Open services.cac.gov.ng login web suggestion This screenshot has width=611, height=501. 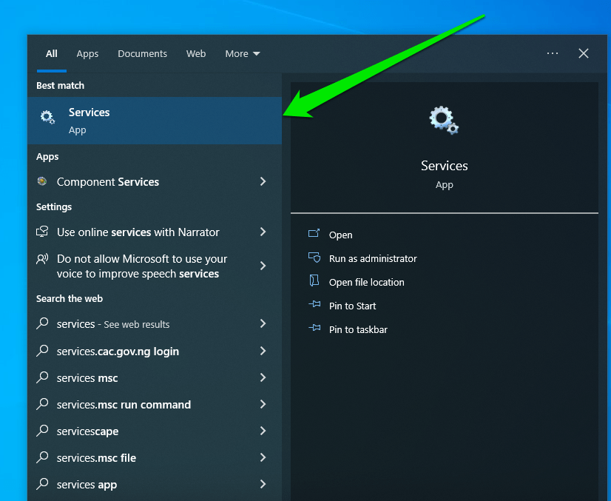click(x=118, y=352)
